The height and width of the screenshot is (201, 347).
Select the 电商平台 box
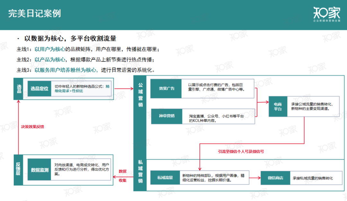coord(278,106)
